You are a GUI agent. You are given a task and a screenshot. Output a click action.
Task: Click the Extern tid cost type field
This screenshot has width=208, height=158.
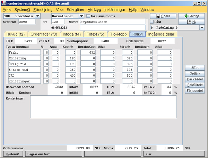pyautogui.click(x=24, y=70)
